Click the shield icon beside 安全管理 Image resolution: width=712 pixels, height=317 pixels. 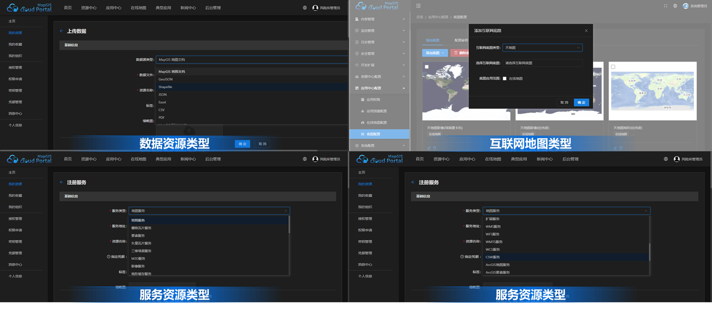click(x=357, y=53)
